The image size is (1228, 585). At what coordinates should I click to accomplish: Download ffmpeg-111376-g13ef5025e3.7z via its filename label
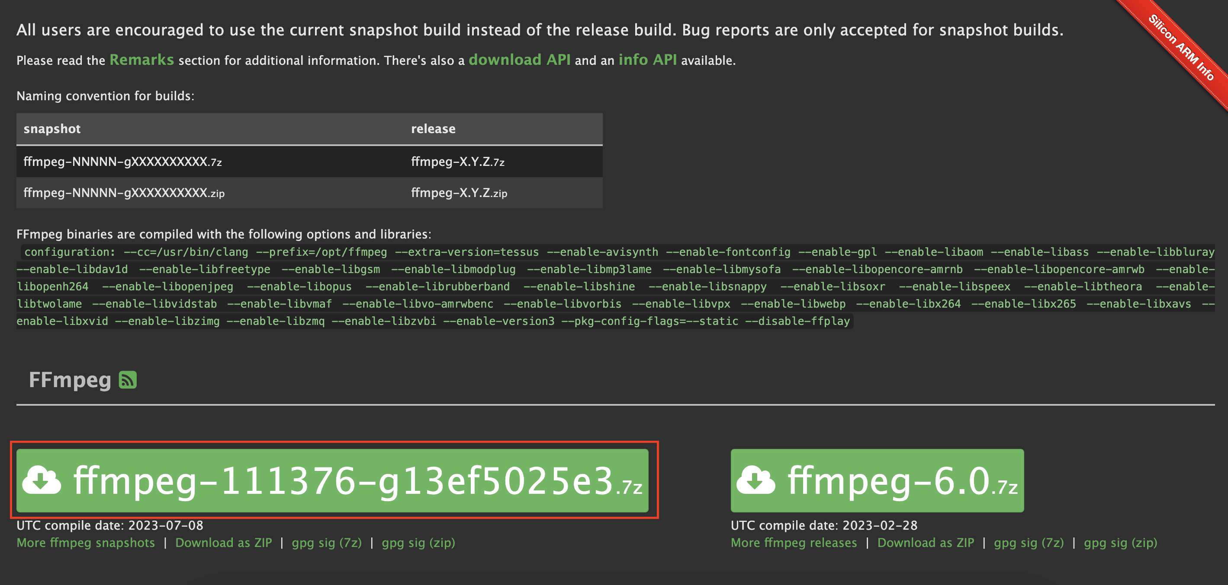coord(357,481)
